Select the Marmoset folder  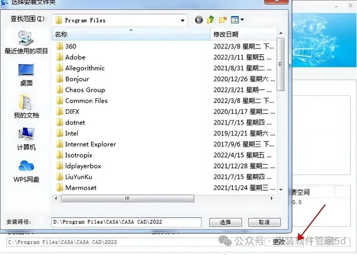76,188
